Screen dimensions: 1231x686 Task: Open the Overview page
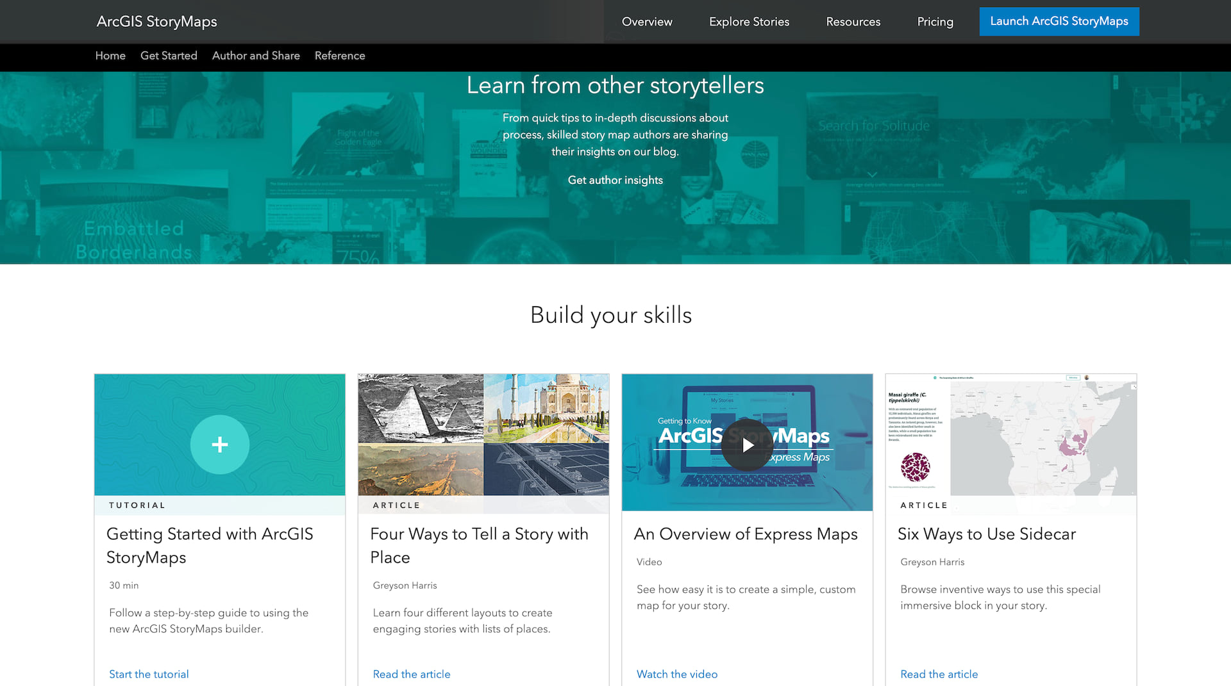tap(646, 21)
